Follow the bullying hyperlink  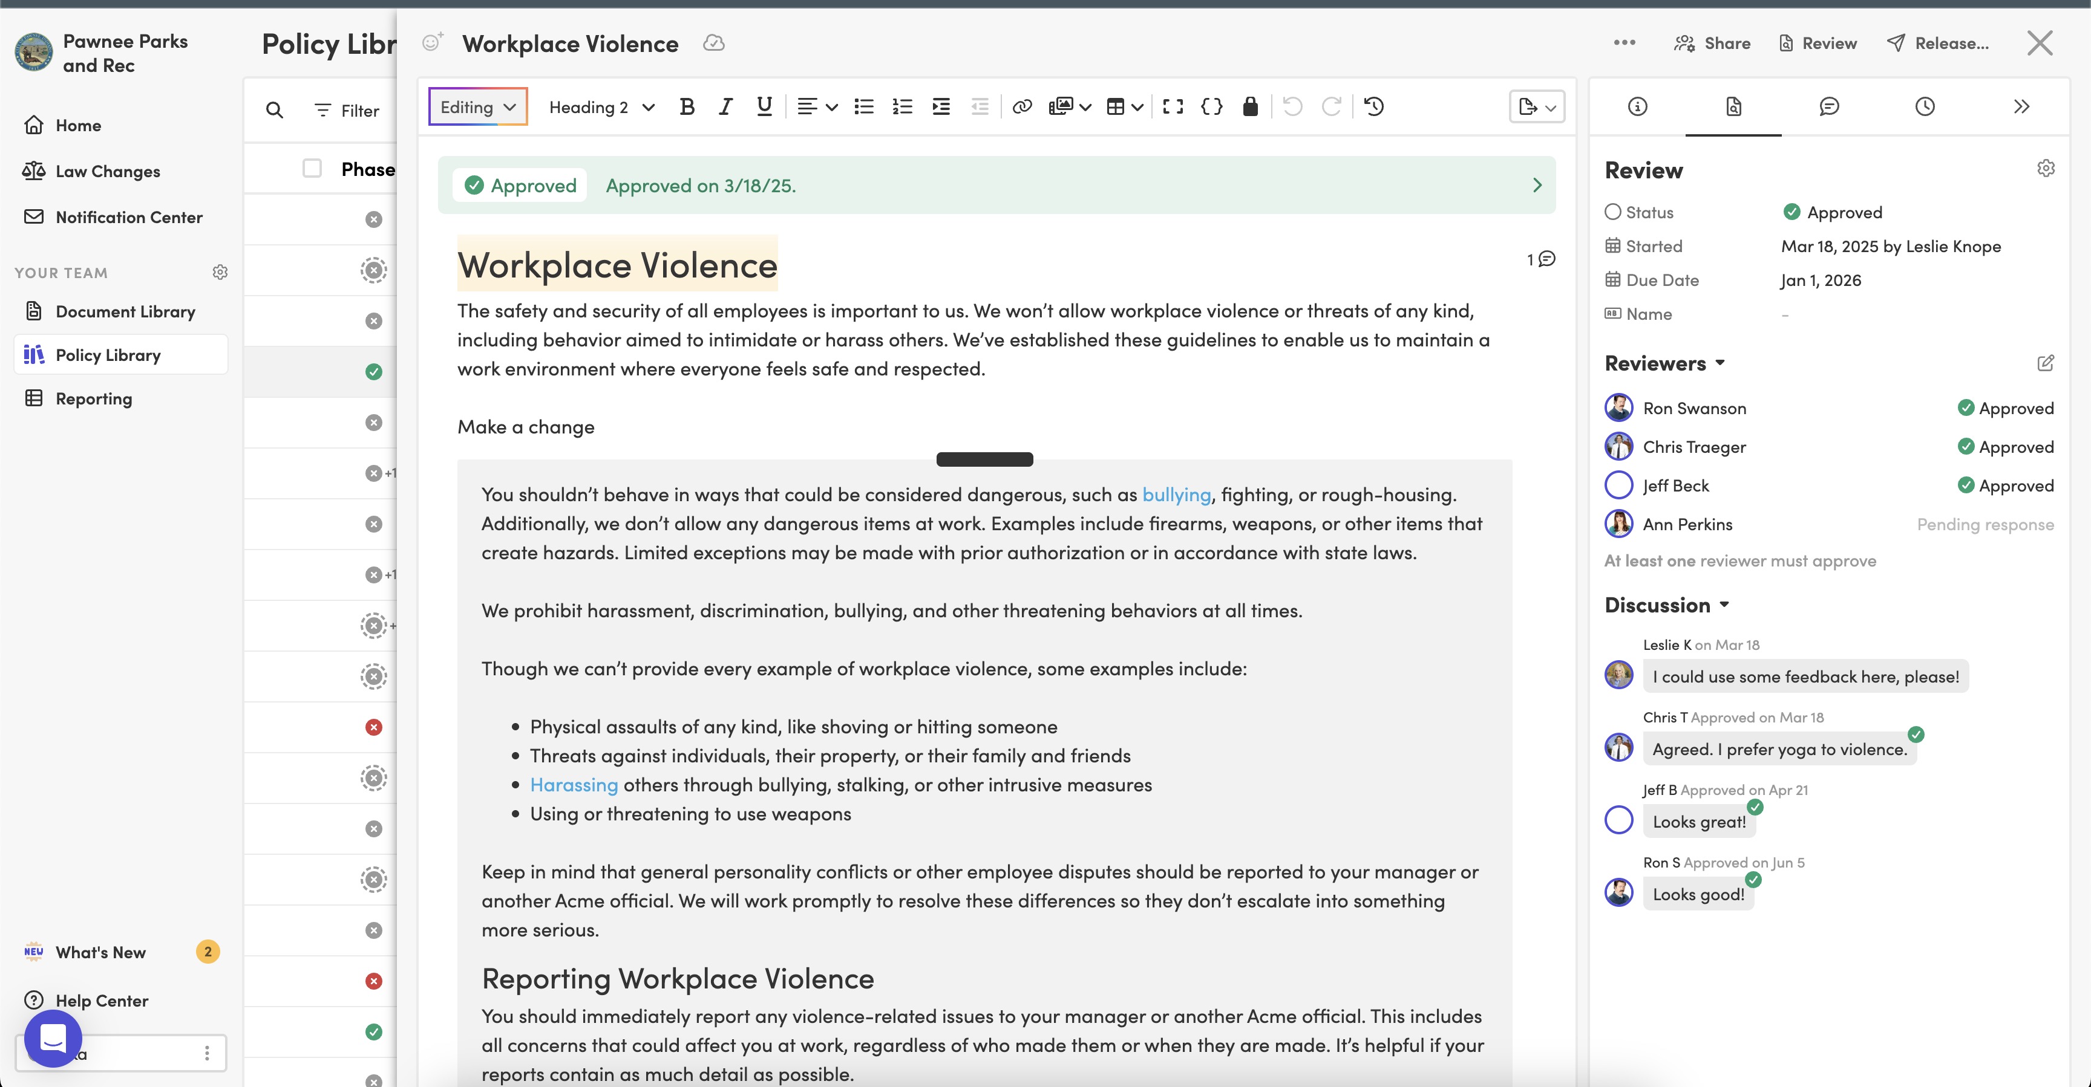1176,494
